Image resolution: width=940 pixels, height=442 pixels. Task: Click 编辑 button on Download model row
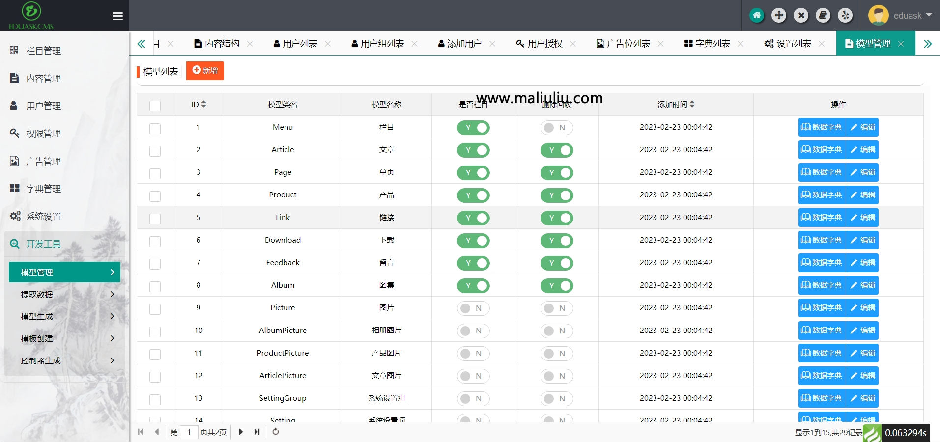tap(863, 240)
